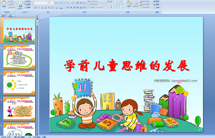Click the Convert to SmartArt (转换为 SmartArt) button
The image size is (215, 138).
(x=96, y=7)
